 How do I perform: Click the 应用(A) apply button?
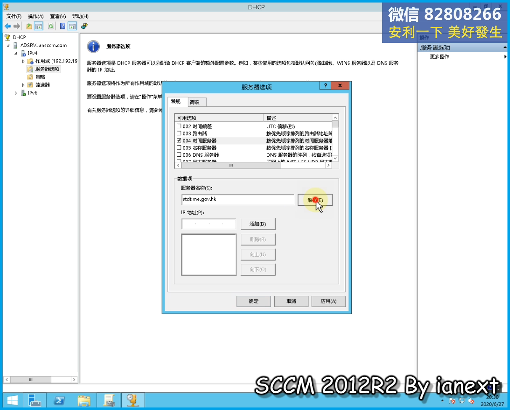tap(329, 301)
